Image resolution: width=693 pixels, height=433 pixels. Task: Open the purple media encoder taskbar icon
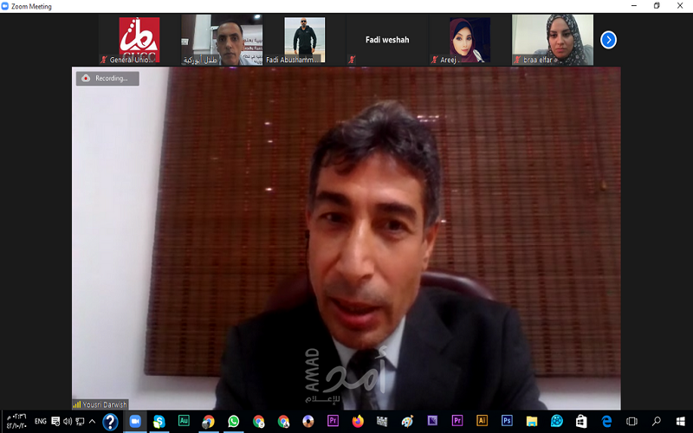(x=432, y=421)
